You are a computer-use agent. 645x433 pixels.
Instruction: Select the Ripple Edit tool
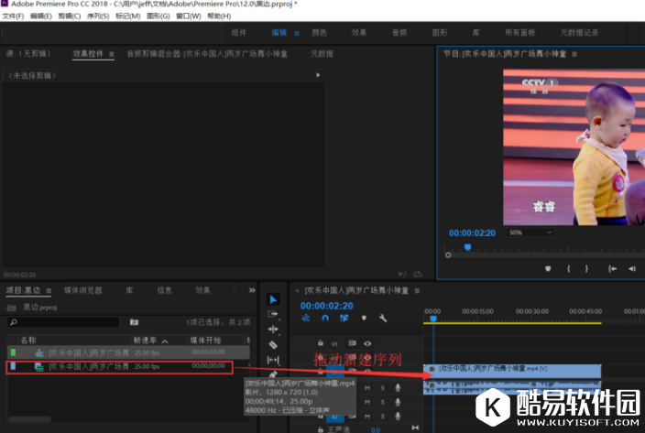coord(273,330)
